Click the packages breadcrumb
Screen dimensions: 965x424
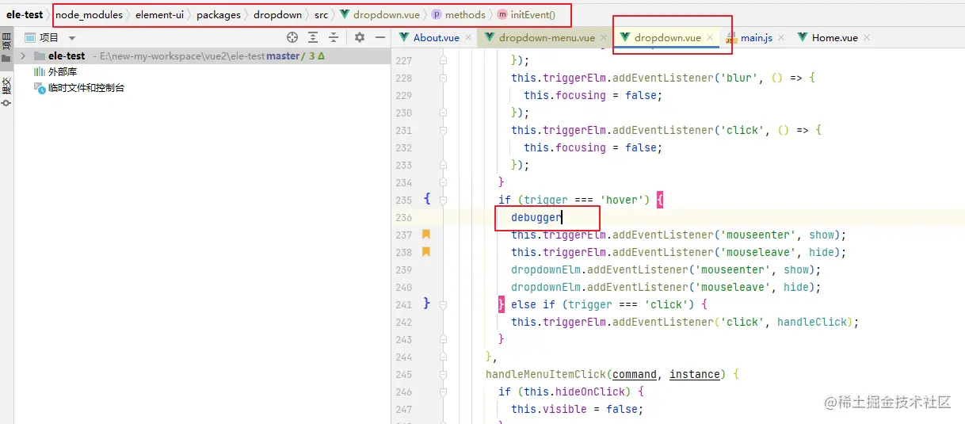[x=219, y=14]
